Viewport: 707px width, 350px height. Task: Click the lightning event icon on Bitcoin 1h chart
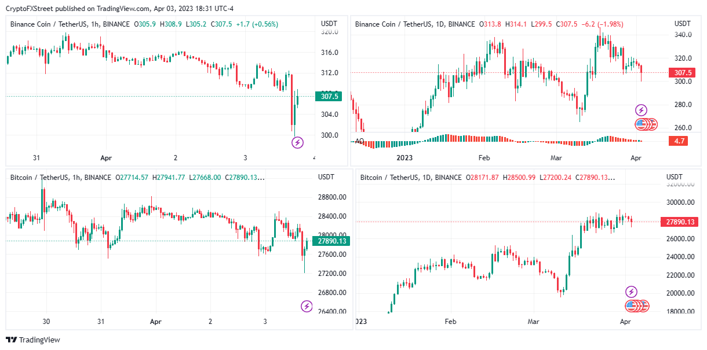coord(306,306)
